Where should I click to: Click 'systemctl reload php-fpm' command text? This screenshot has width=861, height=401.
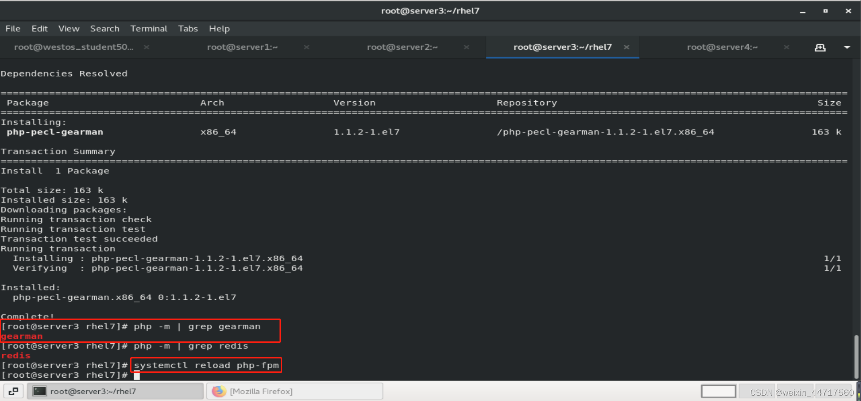(206, 365)
